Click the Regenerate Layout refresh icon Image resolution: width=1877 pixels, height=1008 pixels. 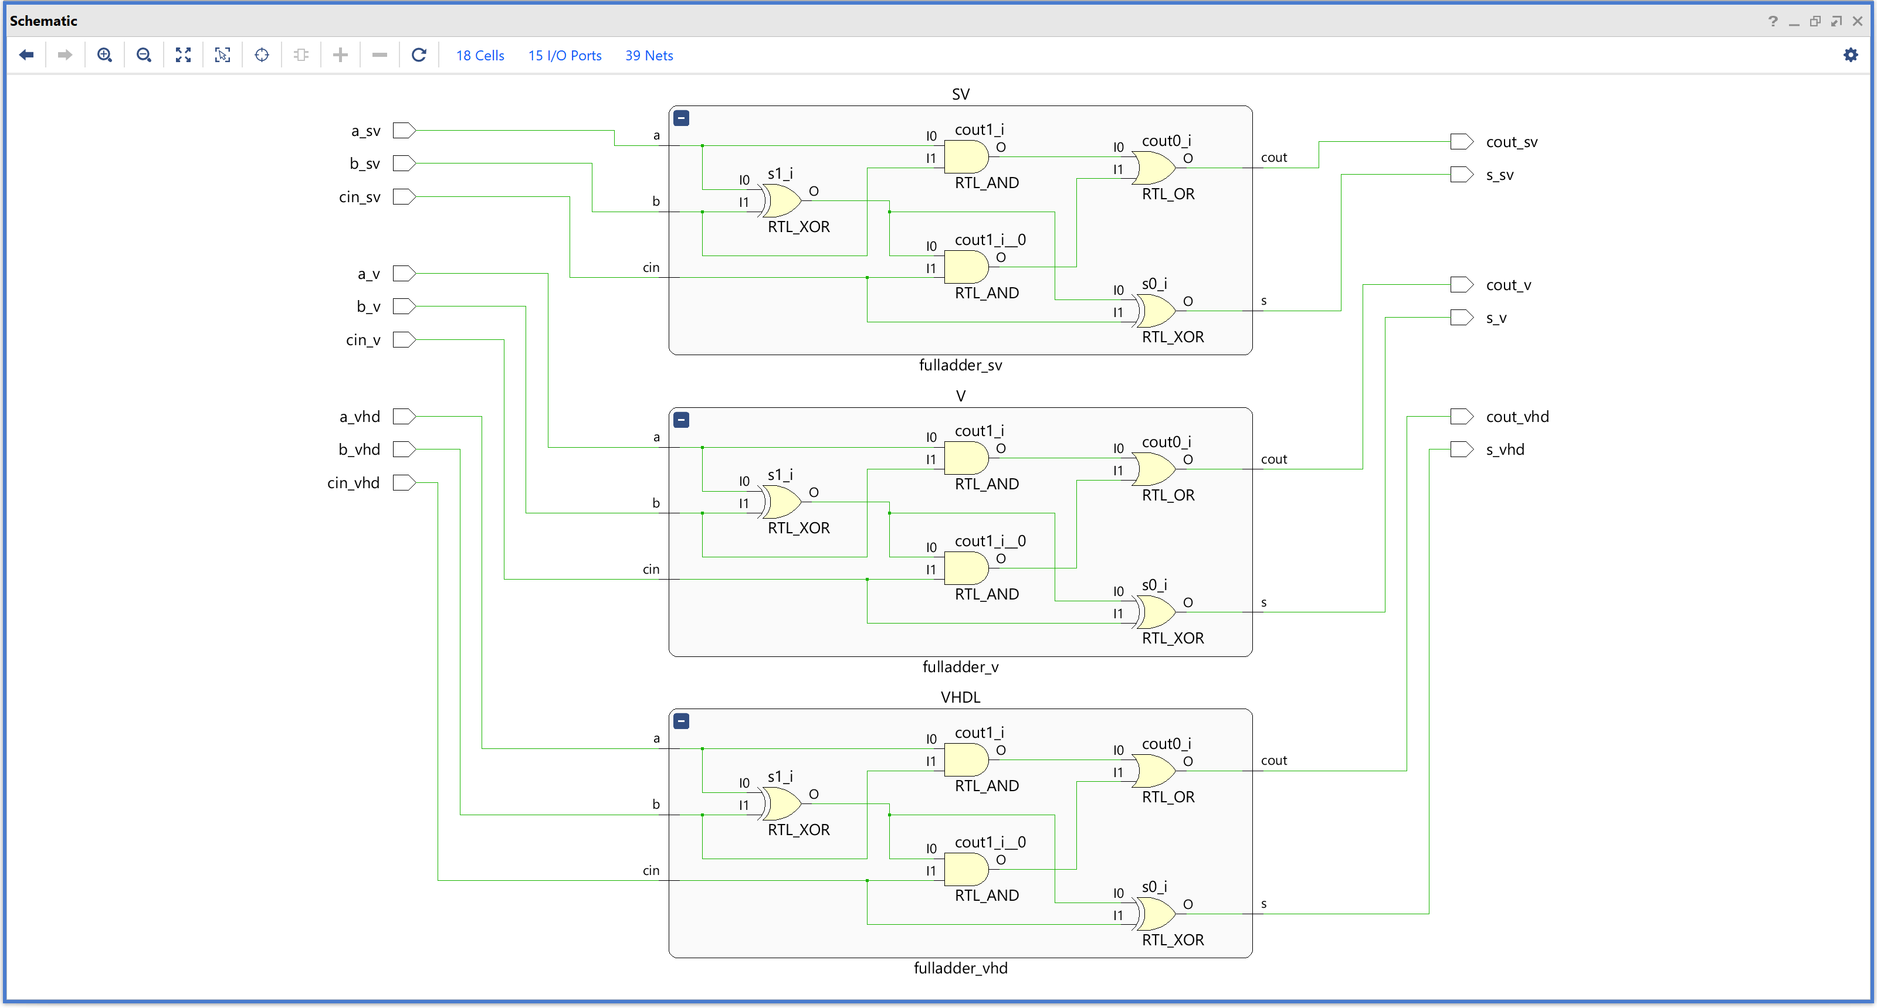pos(418,55)
